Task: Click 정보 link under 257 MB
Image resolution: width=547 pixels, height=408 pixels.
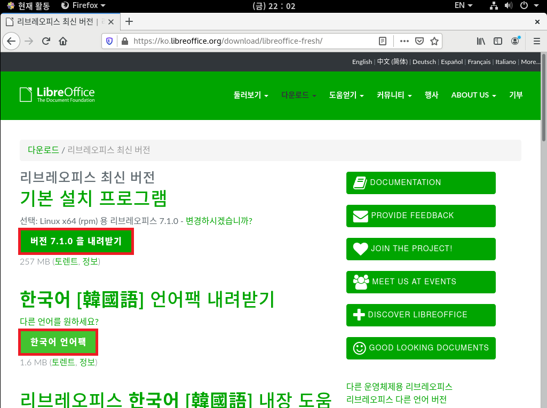Action: pyautogui.click(x=90, y=261)
